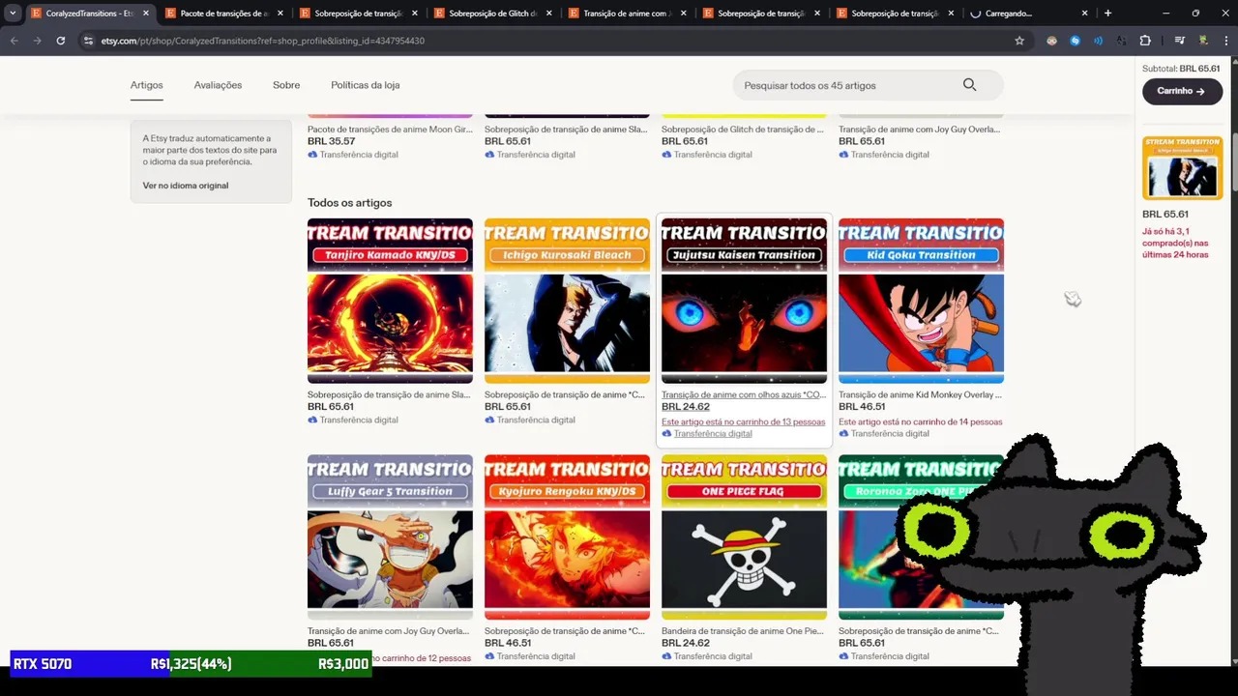1238x696 pixels.
Task: Click Bandeira de transição de anime One Piece title
Action: pos(743,631)
